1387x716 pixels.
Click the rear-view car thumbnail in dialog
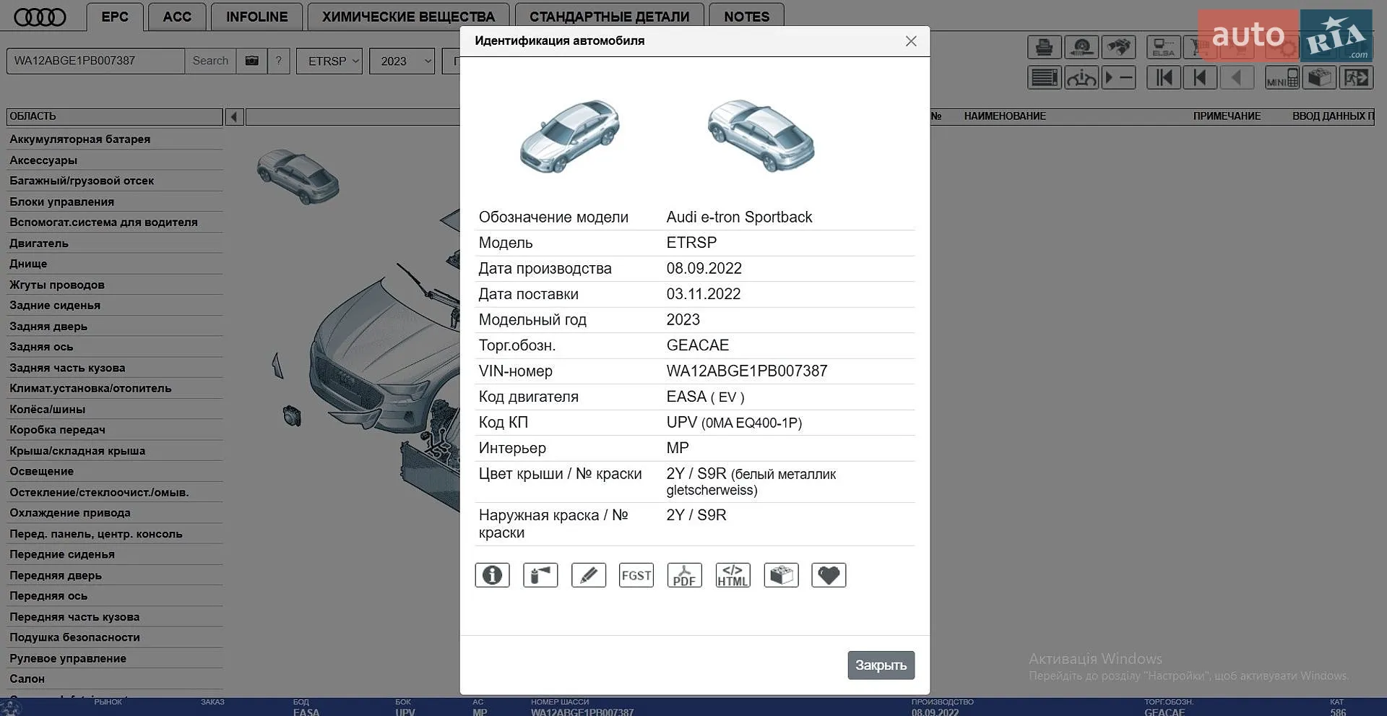coord(761,136)
